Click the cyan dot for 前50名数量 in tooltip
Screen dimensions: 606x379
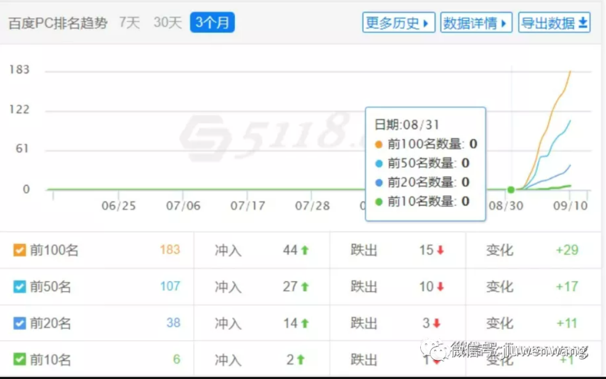pyautogui.click(x=379, y=163)
